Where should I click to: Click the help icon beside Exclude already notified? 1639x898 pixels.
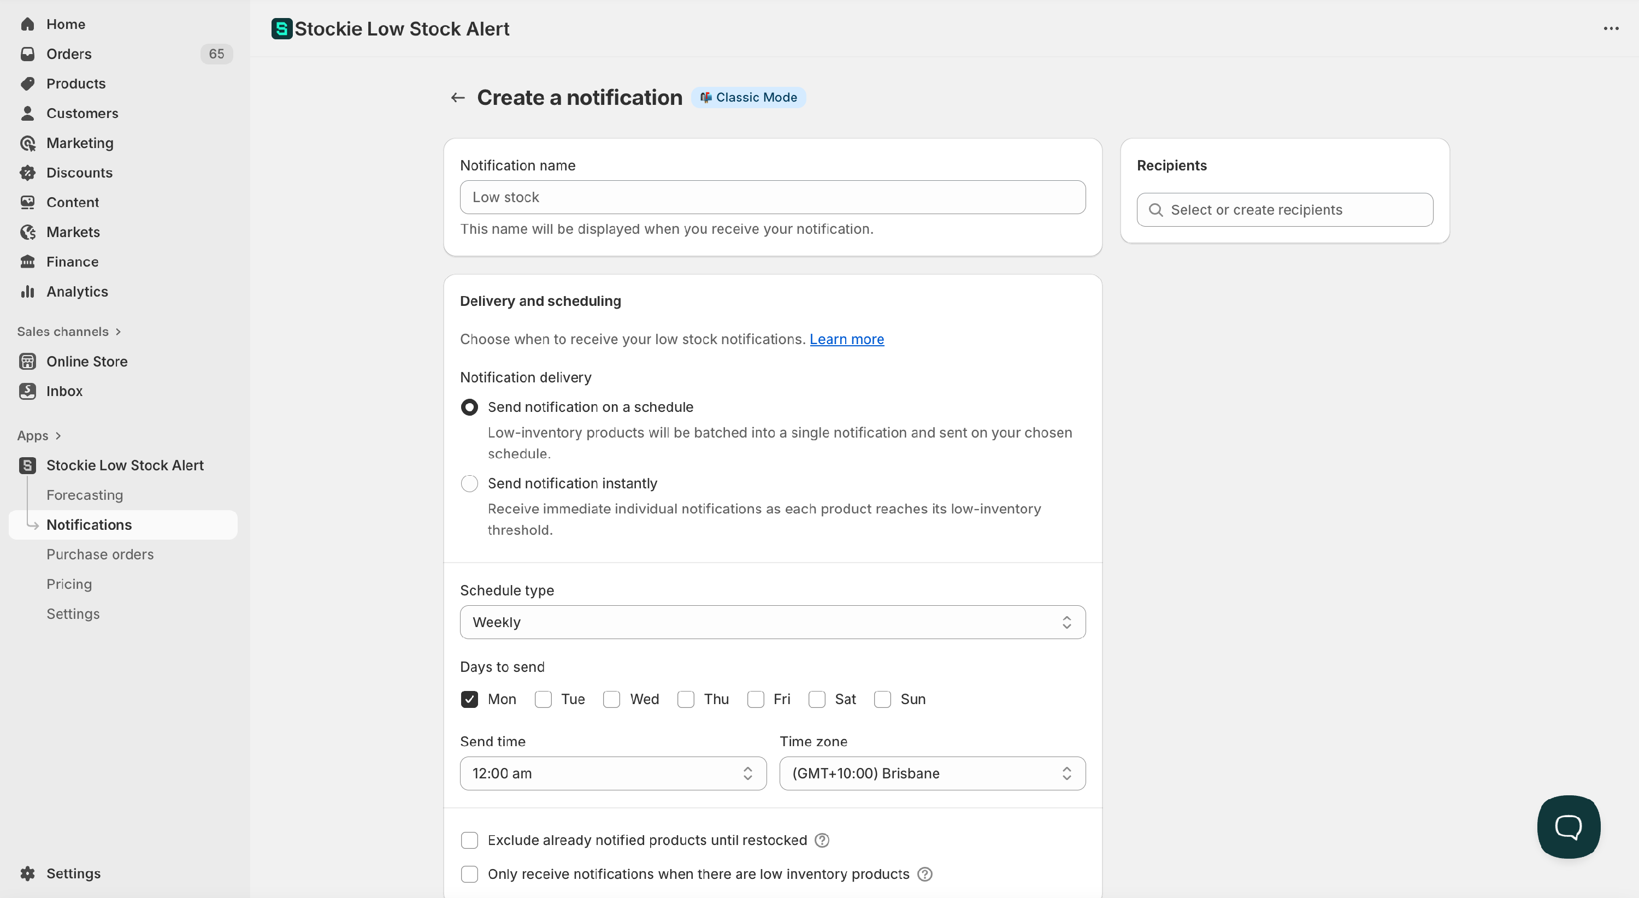click(822, 840)
